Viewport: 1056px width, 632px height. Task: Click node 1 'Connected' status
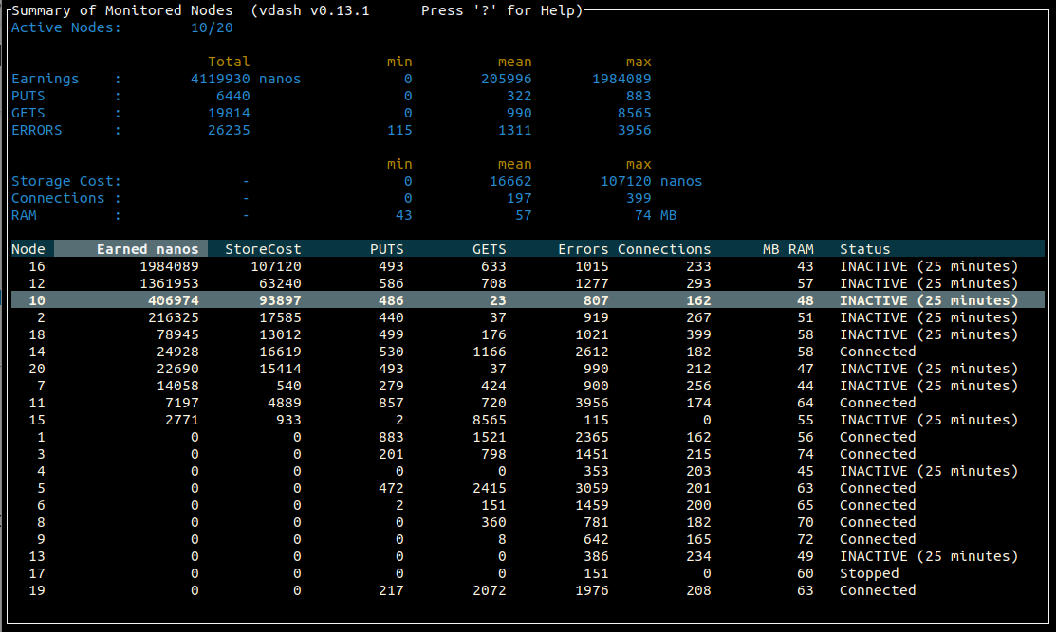click(878, 437)
